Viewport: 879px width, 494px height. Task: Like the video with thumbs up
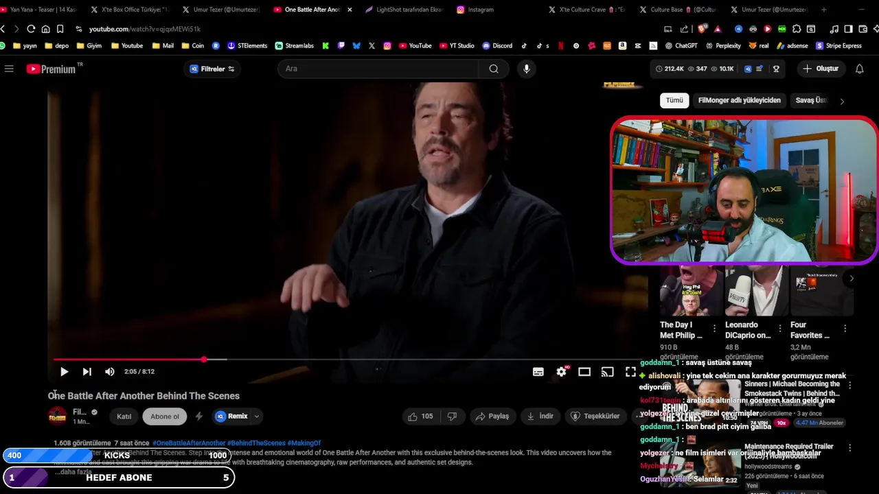pos(421,416)
